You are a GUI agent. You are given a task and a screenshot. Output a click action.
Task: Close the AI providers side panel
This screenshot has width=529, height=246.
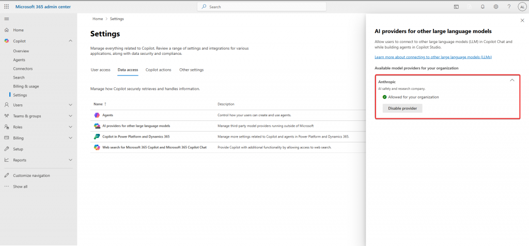click(522, 21)
